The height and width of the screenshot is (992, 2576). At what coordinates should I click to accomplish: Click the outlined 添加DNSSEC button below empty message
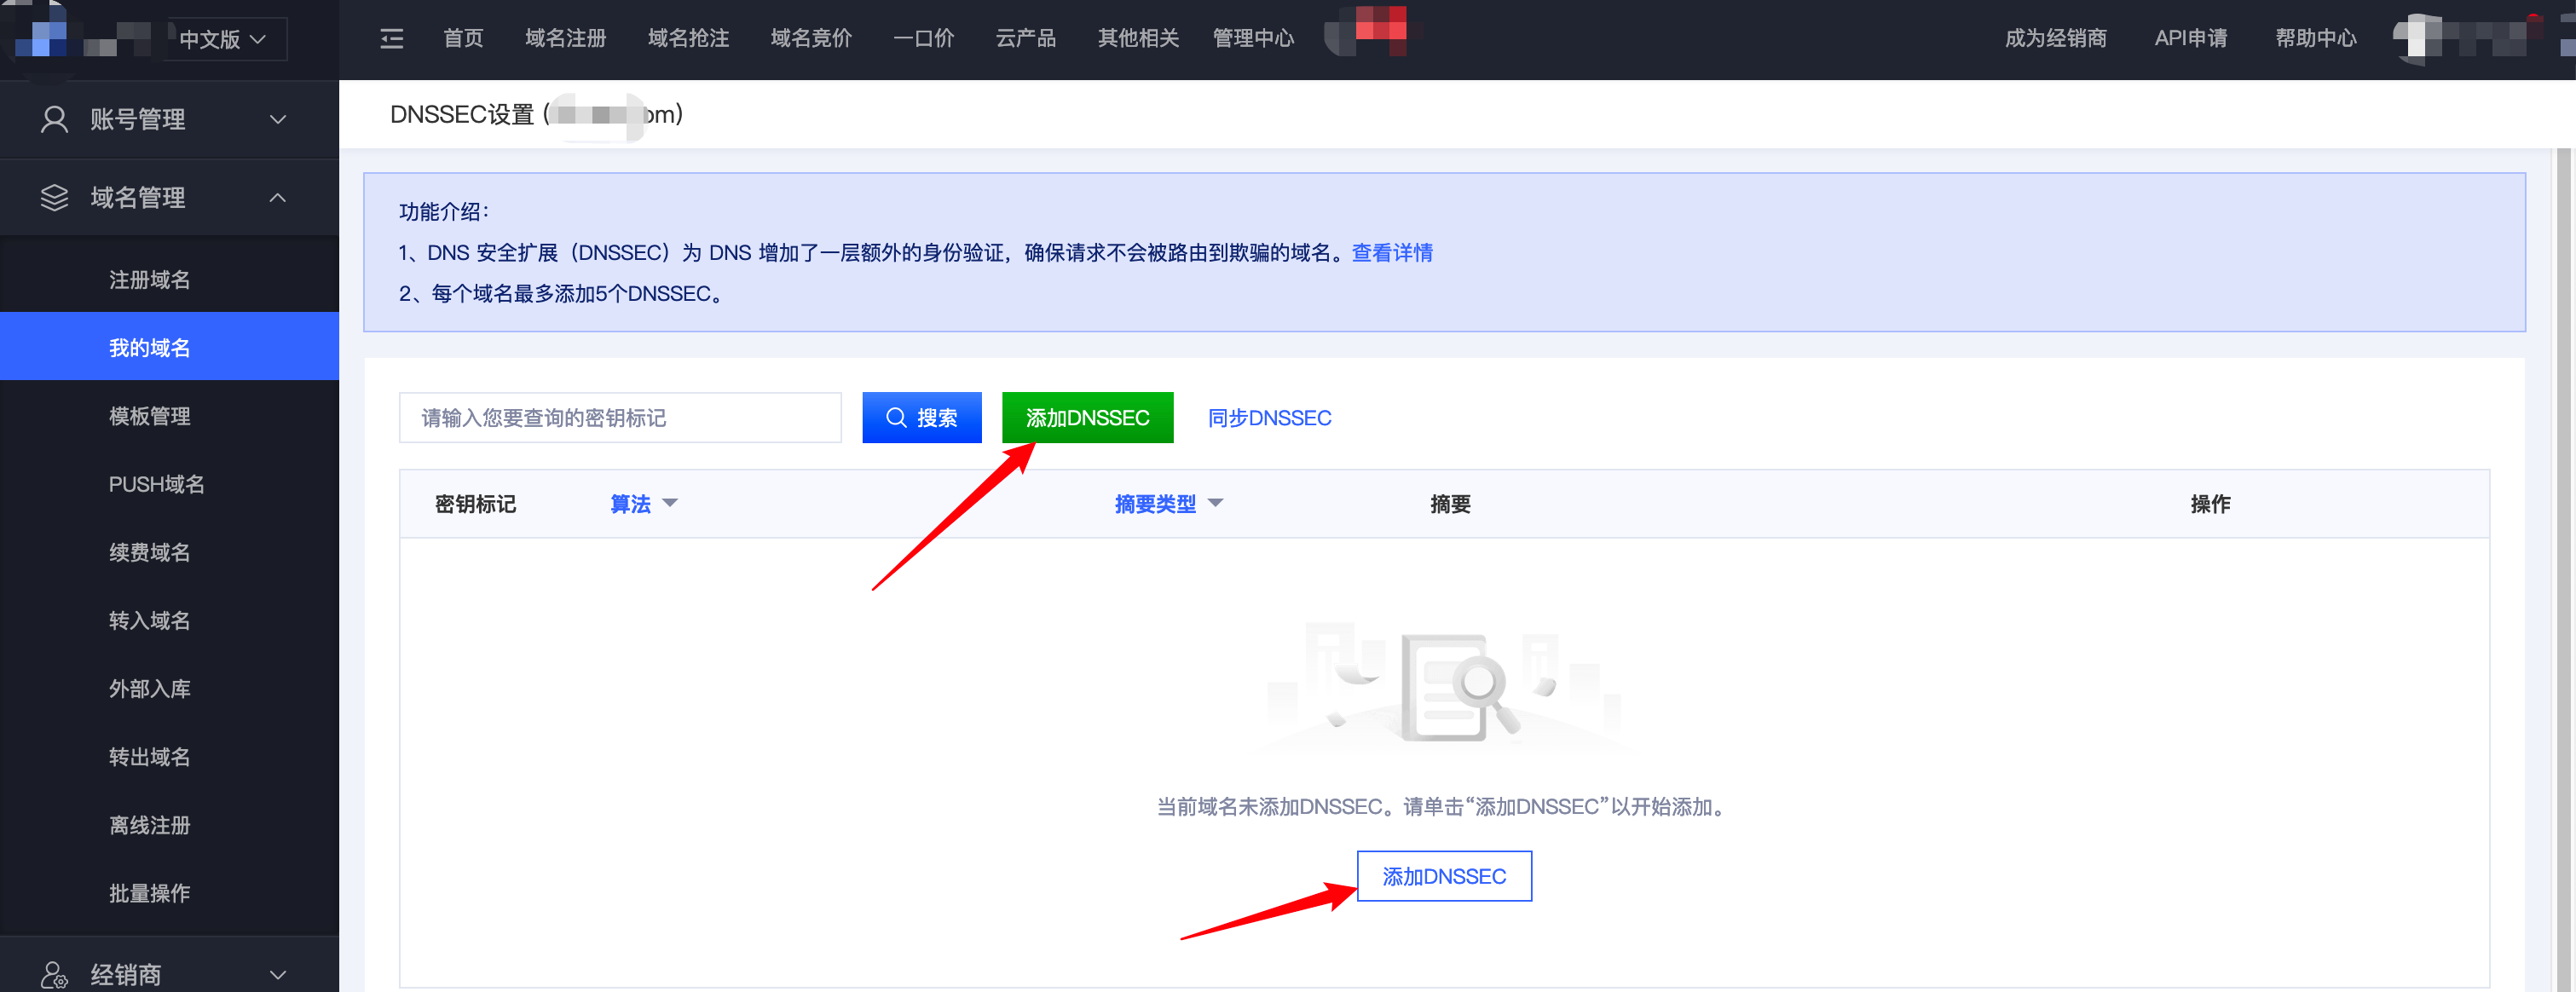pos(1444,876)
